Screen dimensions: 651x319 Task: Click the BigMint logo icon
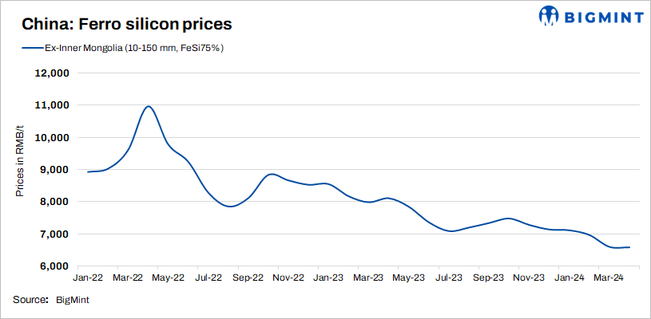click(552, 15)
